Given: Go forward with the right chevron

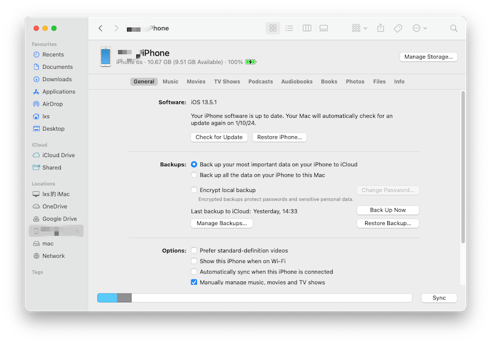Looking at the screenshot, I should pyautogui.click(x=116, y=28).
